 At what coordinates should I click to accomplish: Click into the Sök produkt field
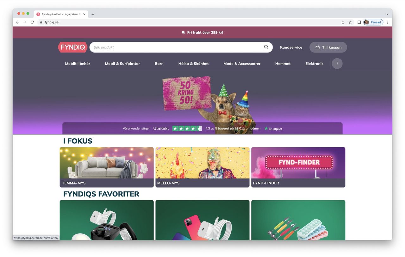point(177,47)
